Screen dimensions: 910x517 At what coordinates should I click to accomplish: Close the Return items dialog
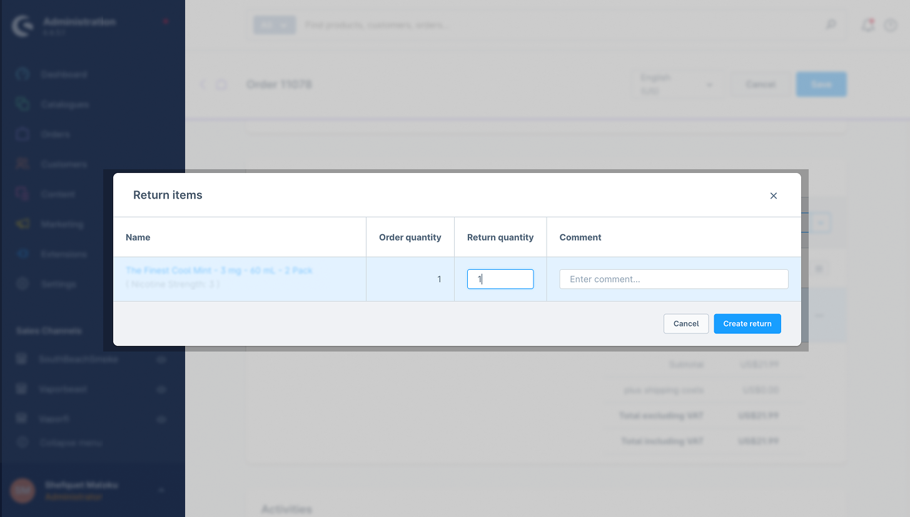(x=774, y=195)
